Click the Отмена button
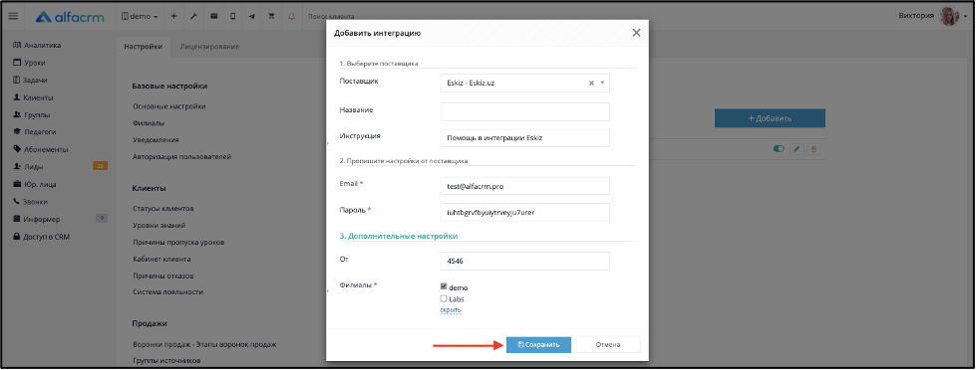This screenshot has width=976, height=370. 607,344
